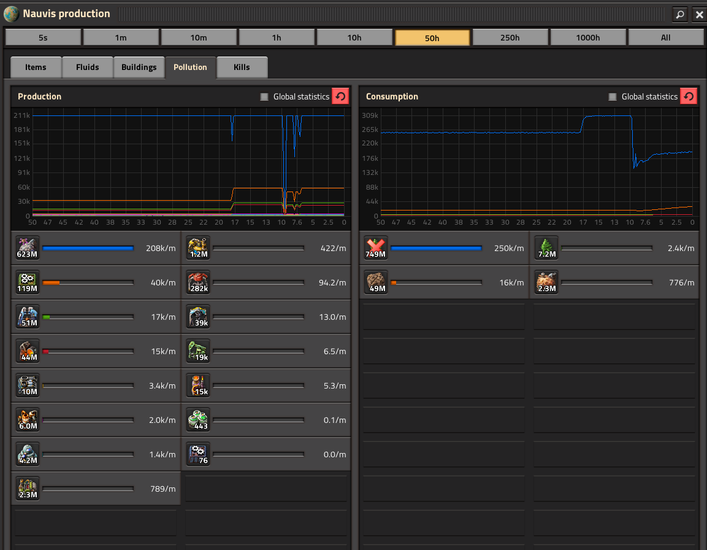
Task: Select the All time range button
Action: [665, 37]
